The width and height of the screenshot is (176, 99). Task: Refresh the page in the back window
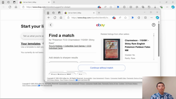point(10,7)
